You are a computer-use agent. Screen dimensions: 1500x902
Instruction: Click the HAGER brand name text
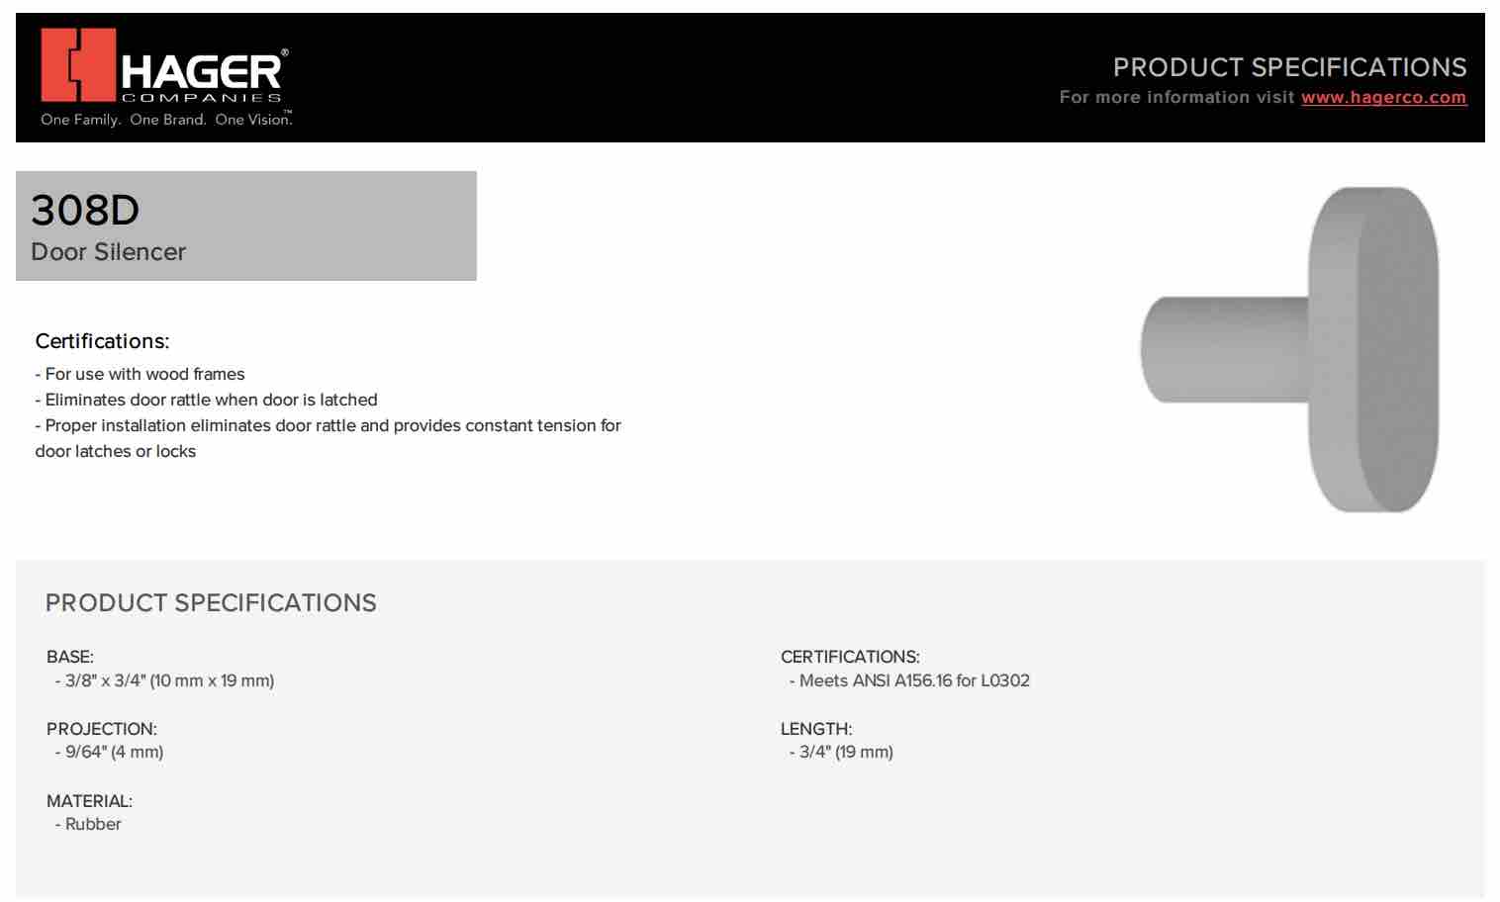click(202, 71)
